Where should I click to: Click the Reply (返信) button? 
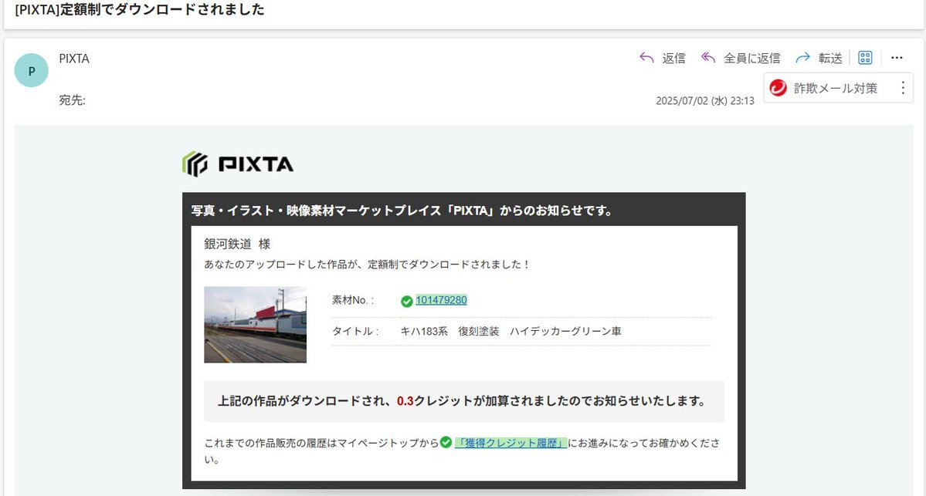point(662,58)
